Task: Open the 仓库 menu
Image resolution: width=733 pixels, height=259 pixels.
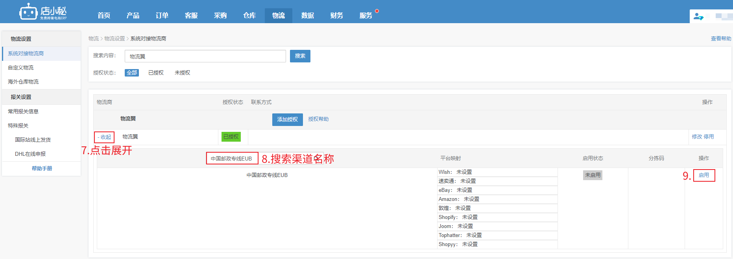Action: (x=249, y=15)
